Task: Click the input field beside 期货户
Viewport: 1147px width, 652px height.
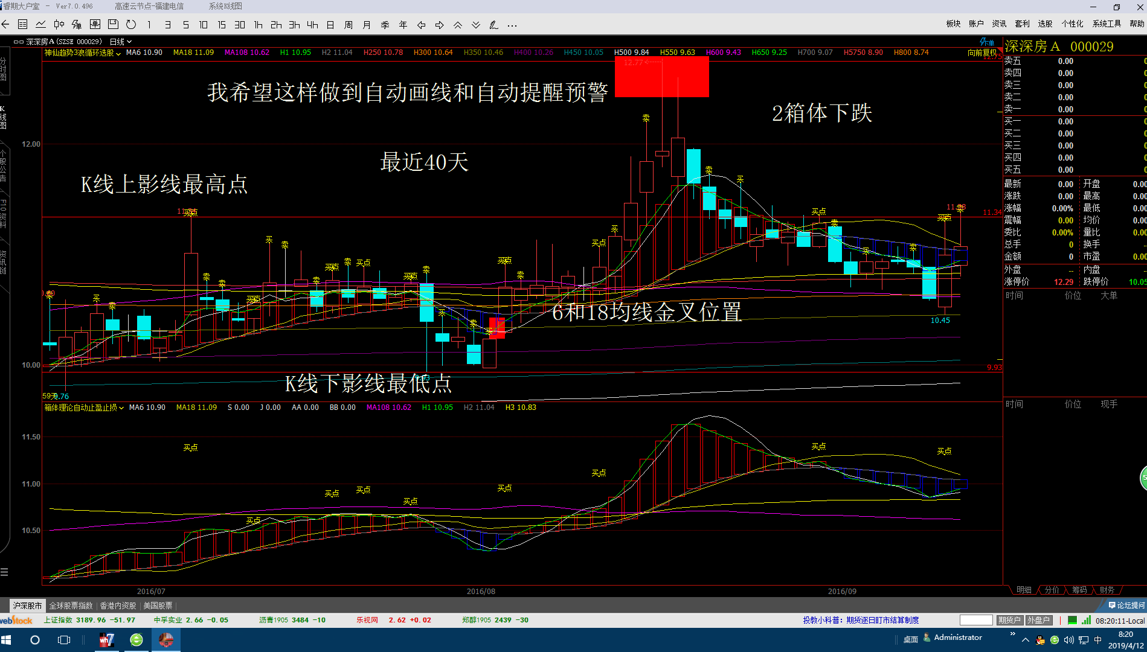Action: point(975,620)
